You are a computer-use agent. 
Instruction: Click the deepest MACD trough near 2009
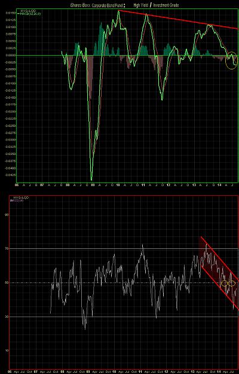pyautogui.click(x=91, y=180)
